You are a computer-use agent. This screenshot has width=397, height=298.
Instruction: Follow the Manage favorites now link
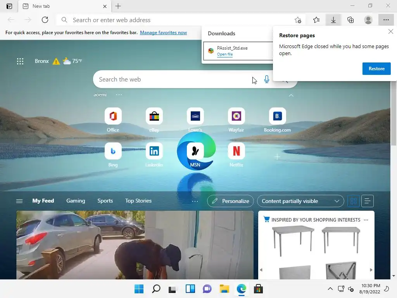163,33
